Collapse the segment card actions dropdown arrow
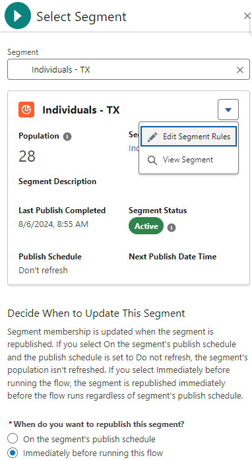This screenshot has width=252, height=460. pyautogui.click(x=228, y=110)
